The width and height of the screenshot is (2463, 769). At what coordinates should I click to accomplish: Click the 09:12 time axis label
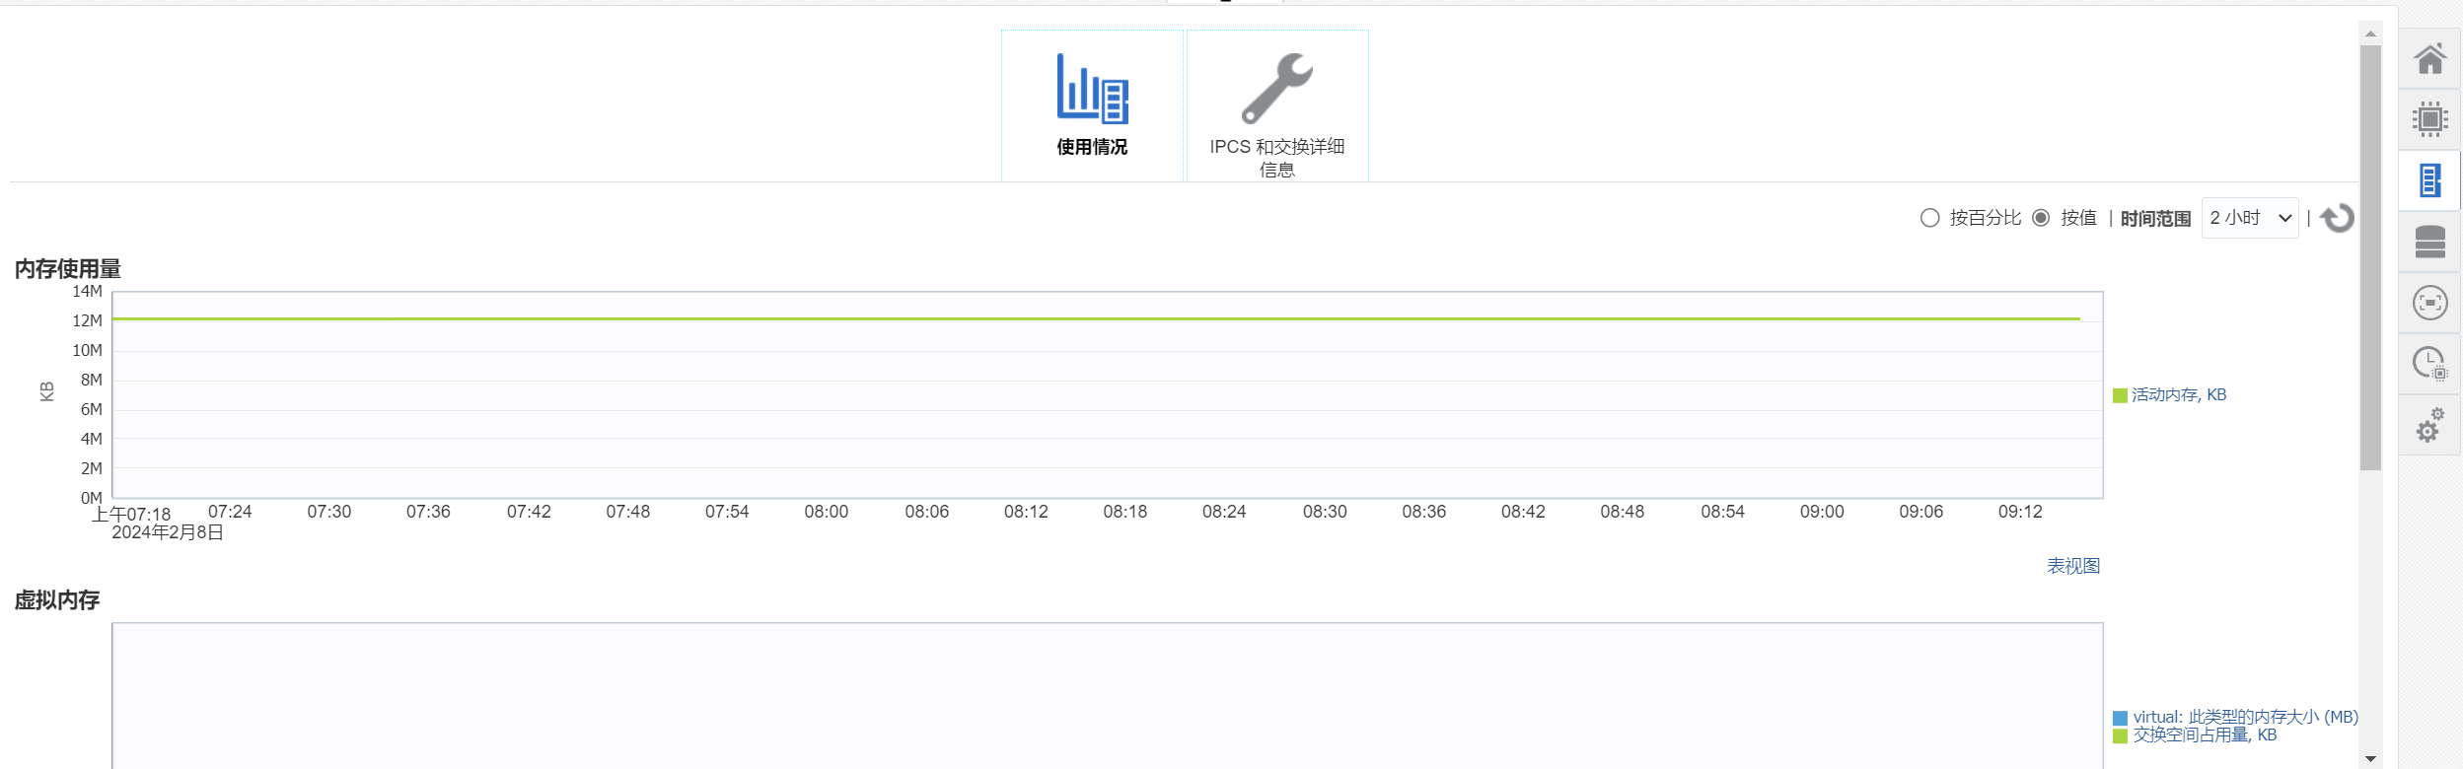point(2020,512)
